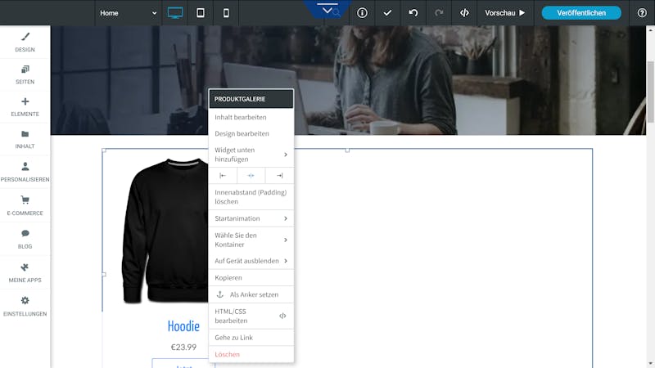Expand Widget unten hinzufügen submenu

coord(251,155)
